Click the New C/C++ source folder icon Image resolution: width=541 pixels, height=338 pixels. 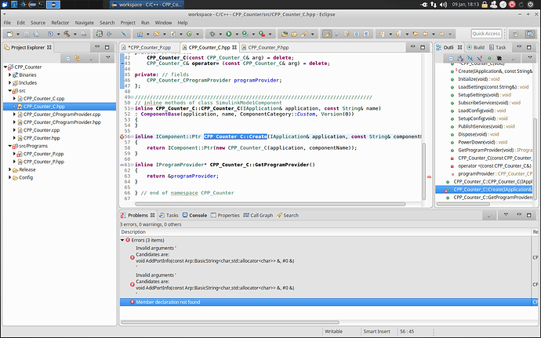coord(156,34)
